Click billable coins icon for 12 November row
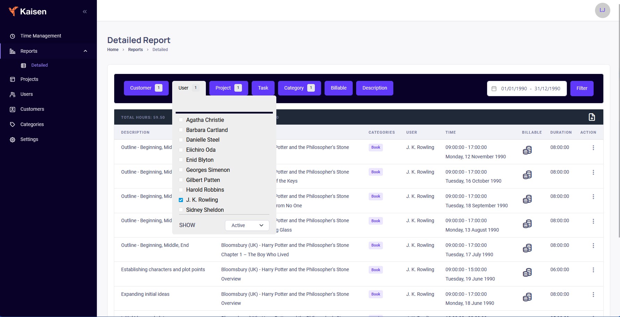Image resolution: width=620 pixels, height=317 pixels. pos(527,150)
